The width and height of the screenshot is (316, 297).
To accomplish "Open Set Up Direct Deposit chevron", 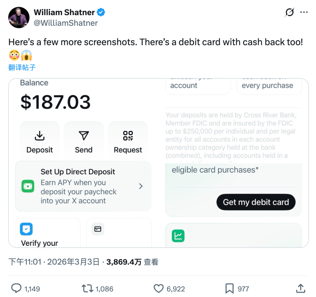I will (x=141, y=186).
